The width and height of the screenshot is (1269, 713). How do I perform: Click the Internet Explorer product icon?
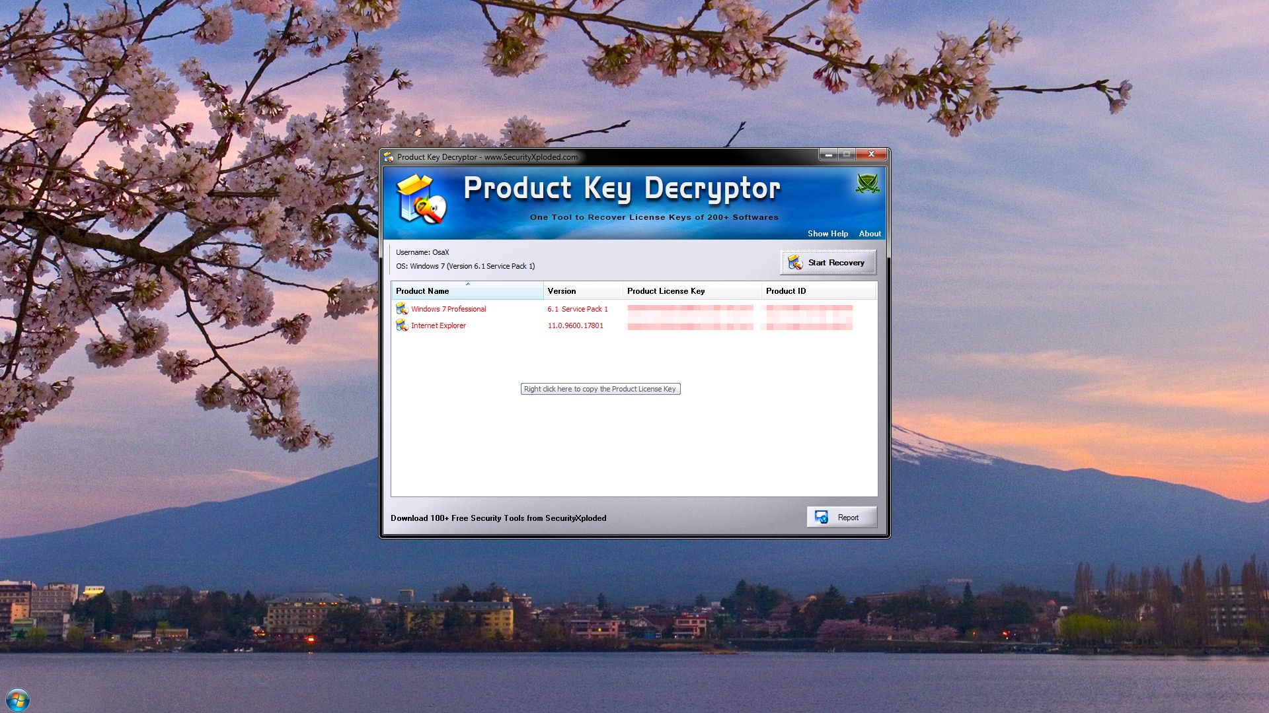pyautogui.click(x=402, y=325)
